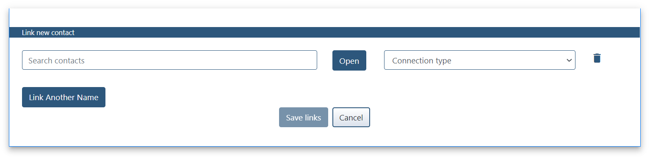Select the Link new contact section title
650x161 pixels.
coord(48,33)
